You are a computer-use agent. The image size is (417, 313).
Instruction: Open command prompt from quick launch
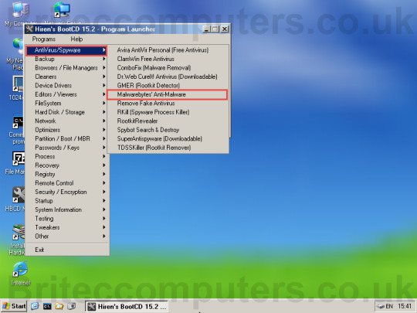pos(47,306)
